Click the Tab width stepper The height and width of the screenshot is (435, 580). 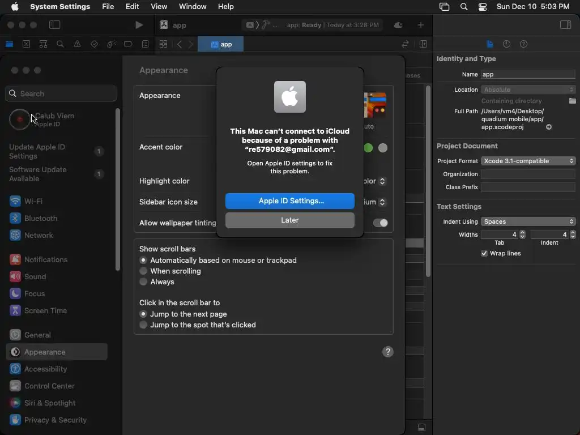click(522, 234)
